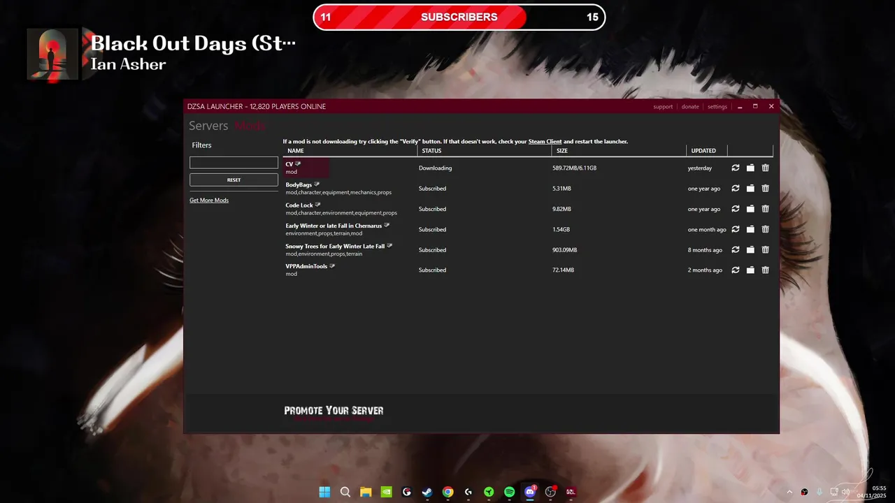The width and height of the screenshot is (895, 503).
Task: Remove the BodyBags mod via trash icon
Action: click(x=766, y=188)
